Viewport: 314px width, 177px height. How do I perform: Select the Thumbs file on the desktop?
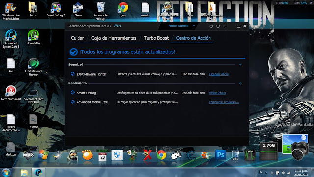click(x=33, y=121)
